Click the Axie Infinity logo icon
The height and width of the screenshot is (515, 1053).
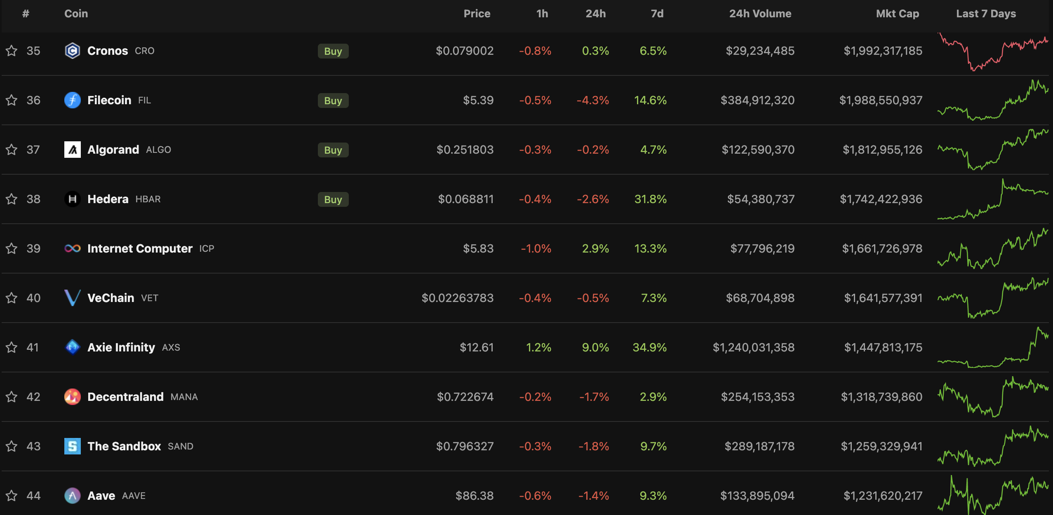pos(73,347)
